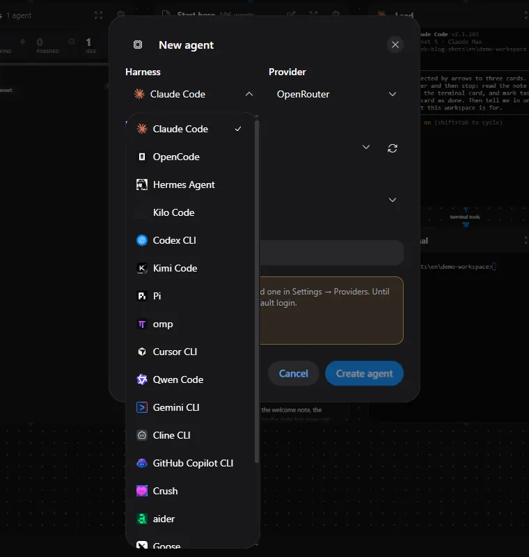Click the GitHub Copilot CLI icon

click(x=142, y=463)
